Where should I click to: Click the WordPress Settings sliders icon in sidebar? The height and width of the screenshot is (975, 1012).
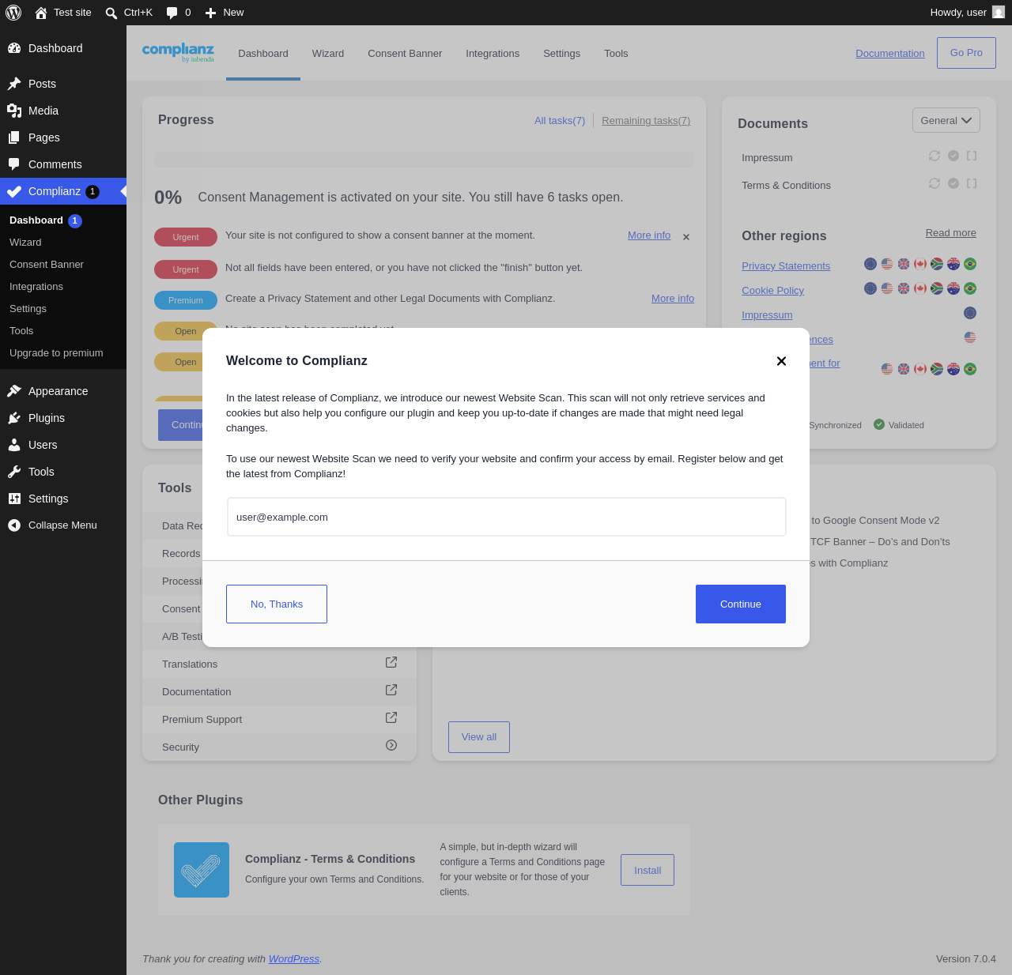coord(14,499)
